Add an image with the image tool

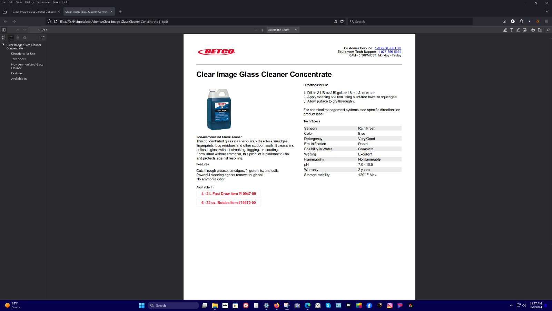pos(525,30)
